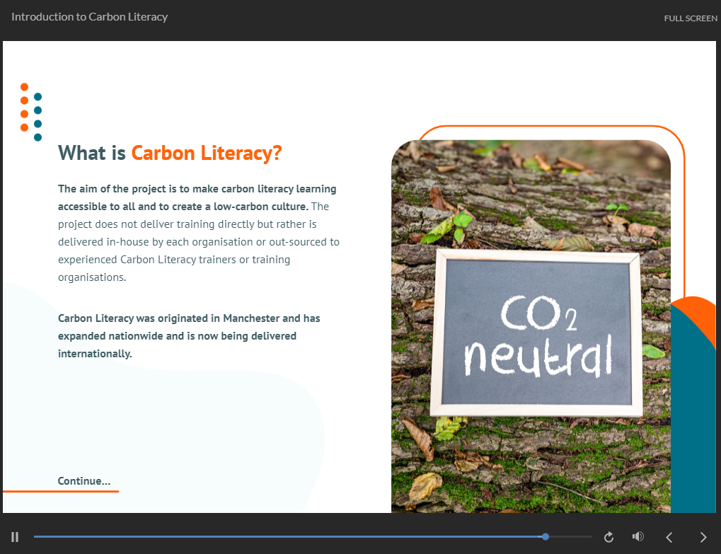Click the "What is Carbon Literacy?" heading
Viewport: 721px width, 554px height.
coord(170,153)
